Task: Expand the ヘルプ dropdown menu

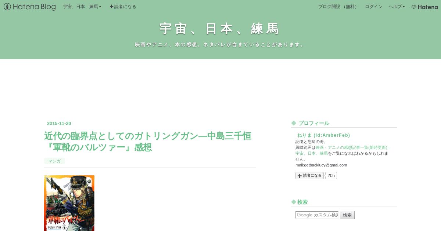Action: [397, 7]
